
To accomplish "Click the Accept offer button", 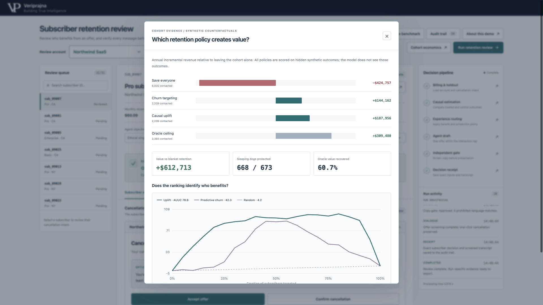I will tap(198, 299).
